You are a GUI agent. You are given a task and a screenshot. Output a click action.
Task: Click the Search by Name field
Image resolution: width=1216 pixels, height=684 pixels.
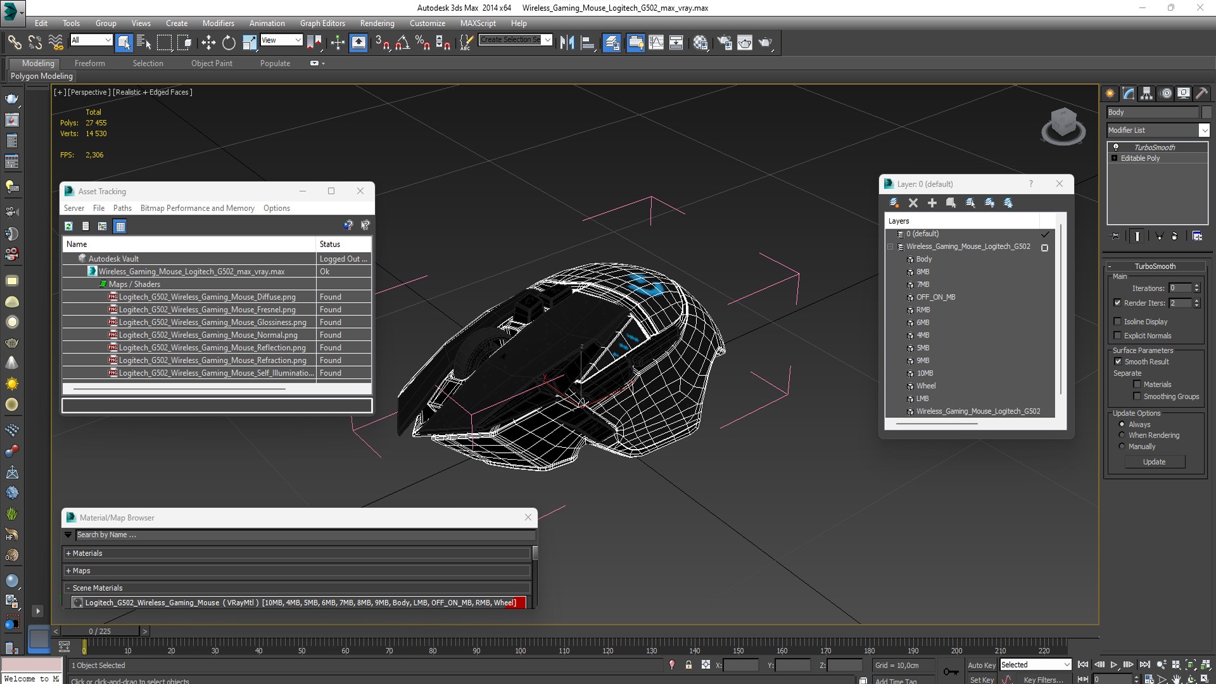click(304, 535)
